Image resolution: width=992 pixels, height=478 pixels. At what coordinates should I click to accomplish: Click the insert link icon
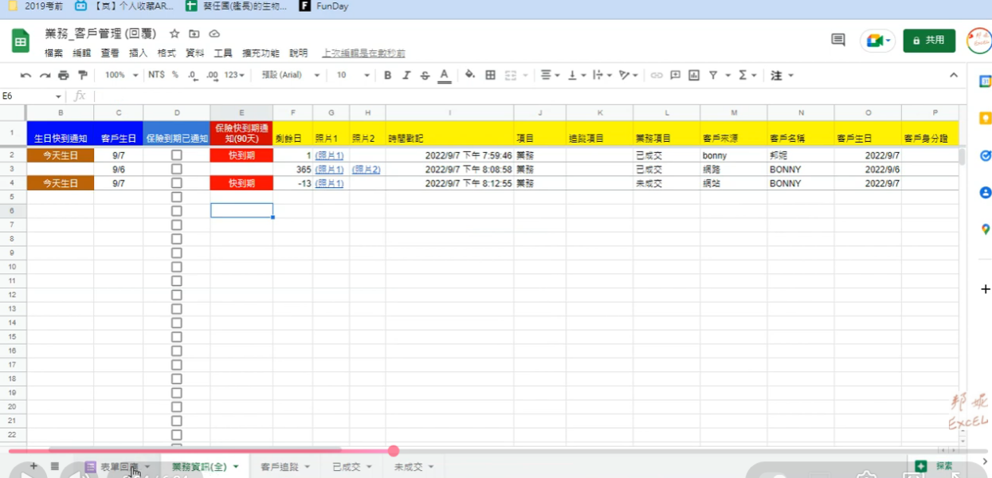point(656,75)
